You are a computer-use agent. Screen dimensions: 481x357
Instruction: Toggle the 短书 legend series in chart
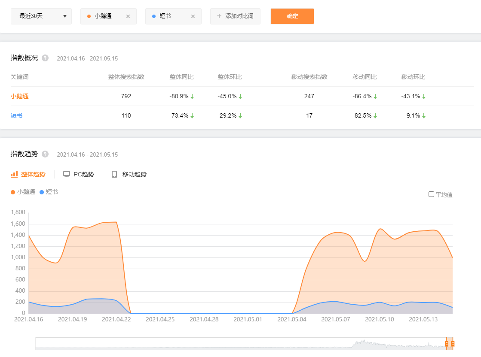pyautogui.click(x=49, y=192)
